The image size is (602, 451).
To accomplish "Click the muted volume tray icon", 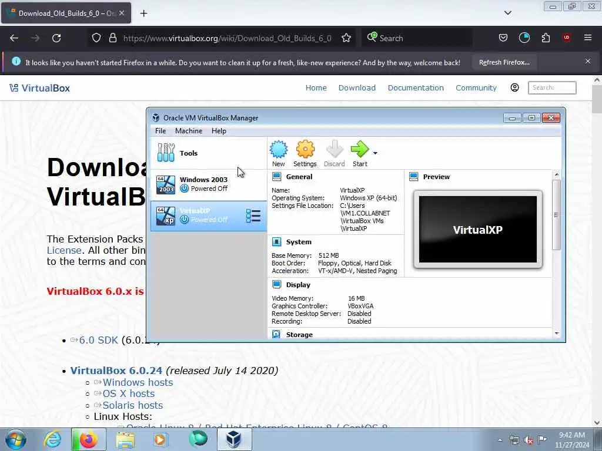I will (x=529, y=440).
